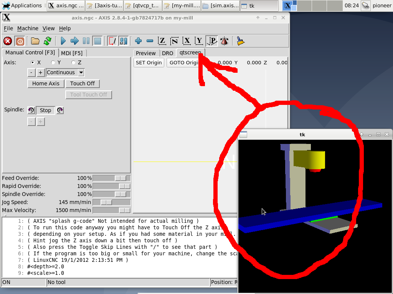Screen dimensions: 393x294
Task: Switch to the MDI [F5] tab
Action: tap(72, 53)
